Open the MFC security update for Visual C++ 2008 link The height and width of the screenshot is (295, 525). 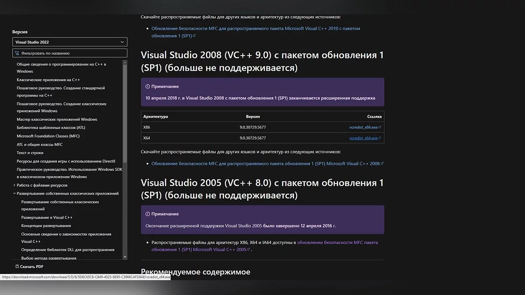coord(265,163)
